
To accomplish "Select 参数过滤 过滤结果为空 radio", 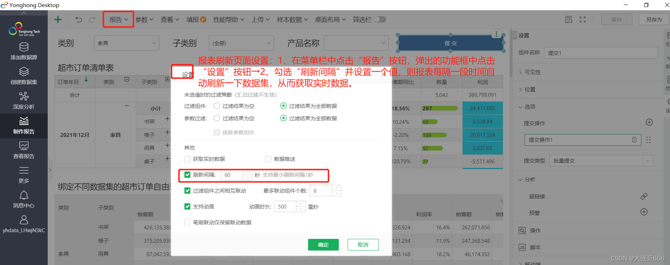I will (217, 118).
